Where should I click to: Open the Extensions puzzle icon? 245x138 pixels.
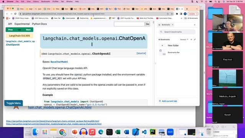point(177,14)
